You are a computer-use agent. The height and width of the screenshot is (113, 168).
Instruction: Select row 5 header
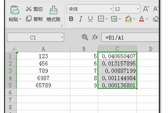(11, 85)
